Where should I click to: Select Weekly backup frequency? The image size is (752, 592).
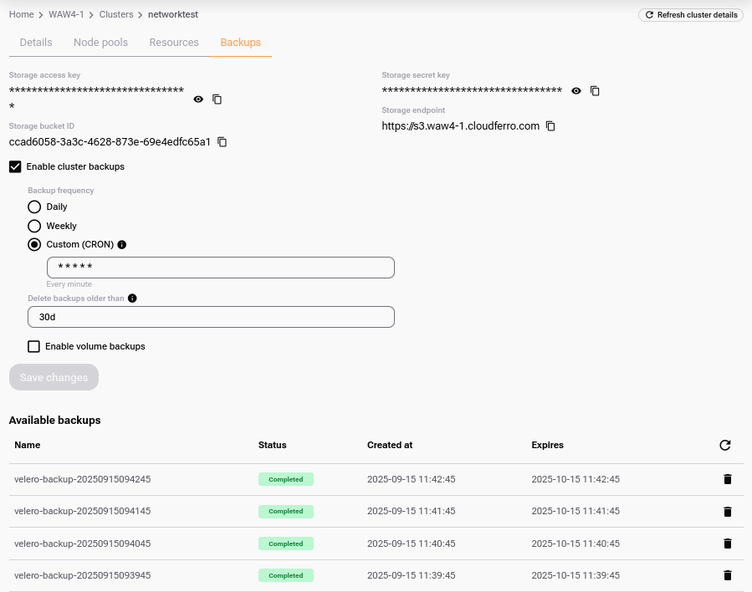pos(34,226)
